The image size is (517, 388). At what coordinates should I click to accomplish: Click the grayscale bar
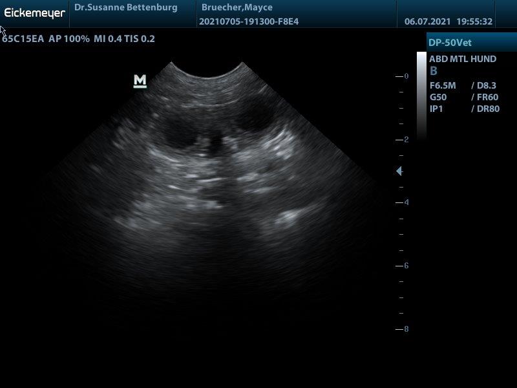[421, 96]
